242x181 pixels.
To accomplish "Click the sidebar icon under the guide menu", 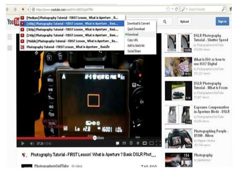I will [x=10, y=48].
